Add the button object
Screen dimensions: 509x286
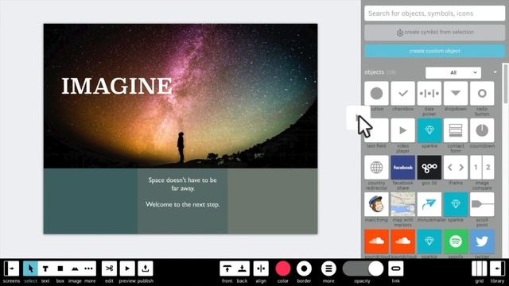(376, 94)
